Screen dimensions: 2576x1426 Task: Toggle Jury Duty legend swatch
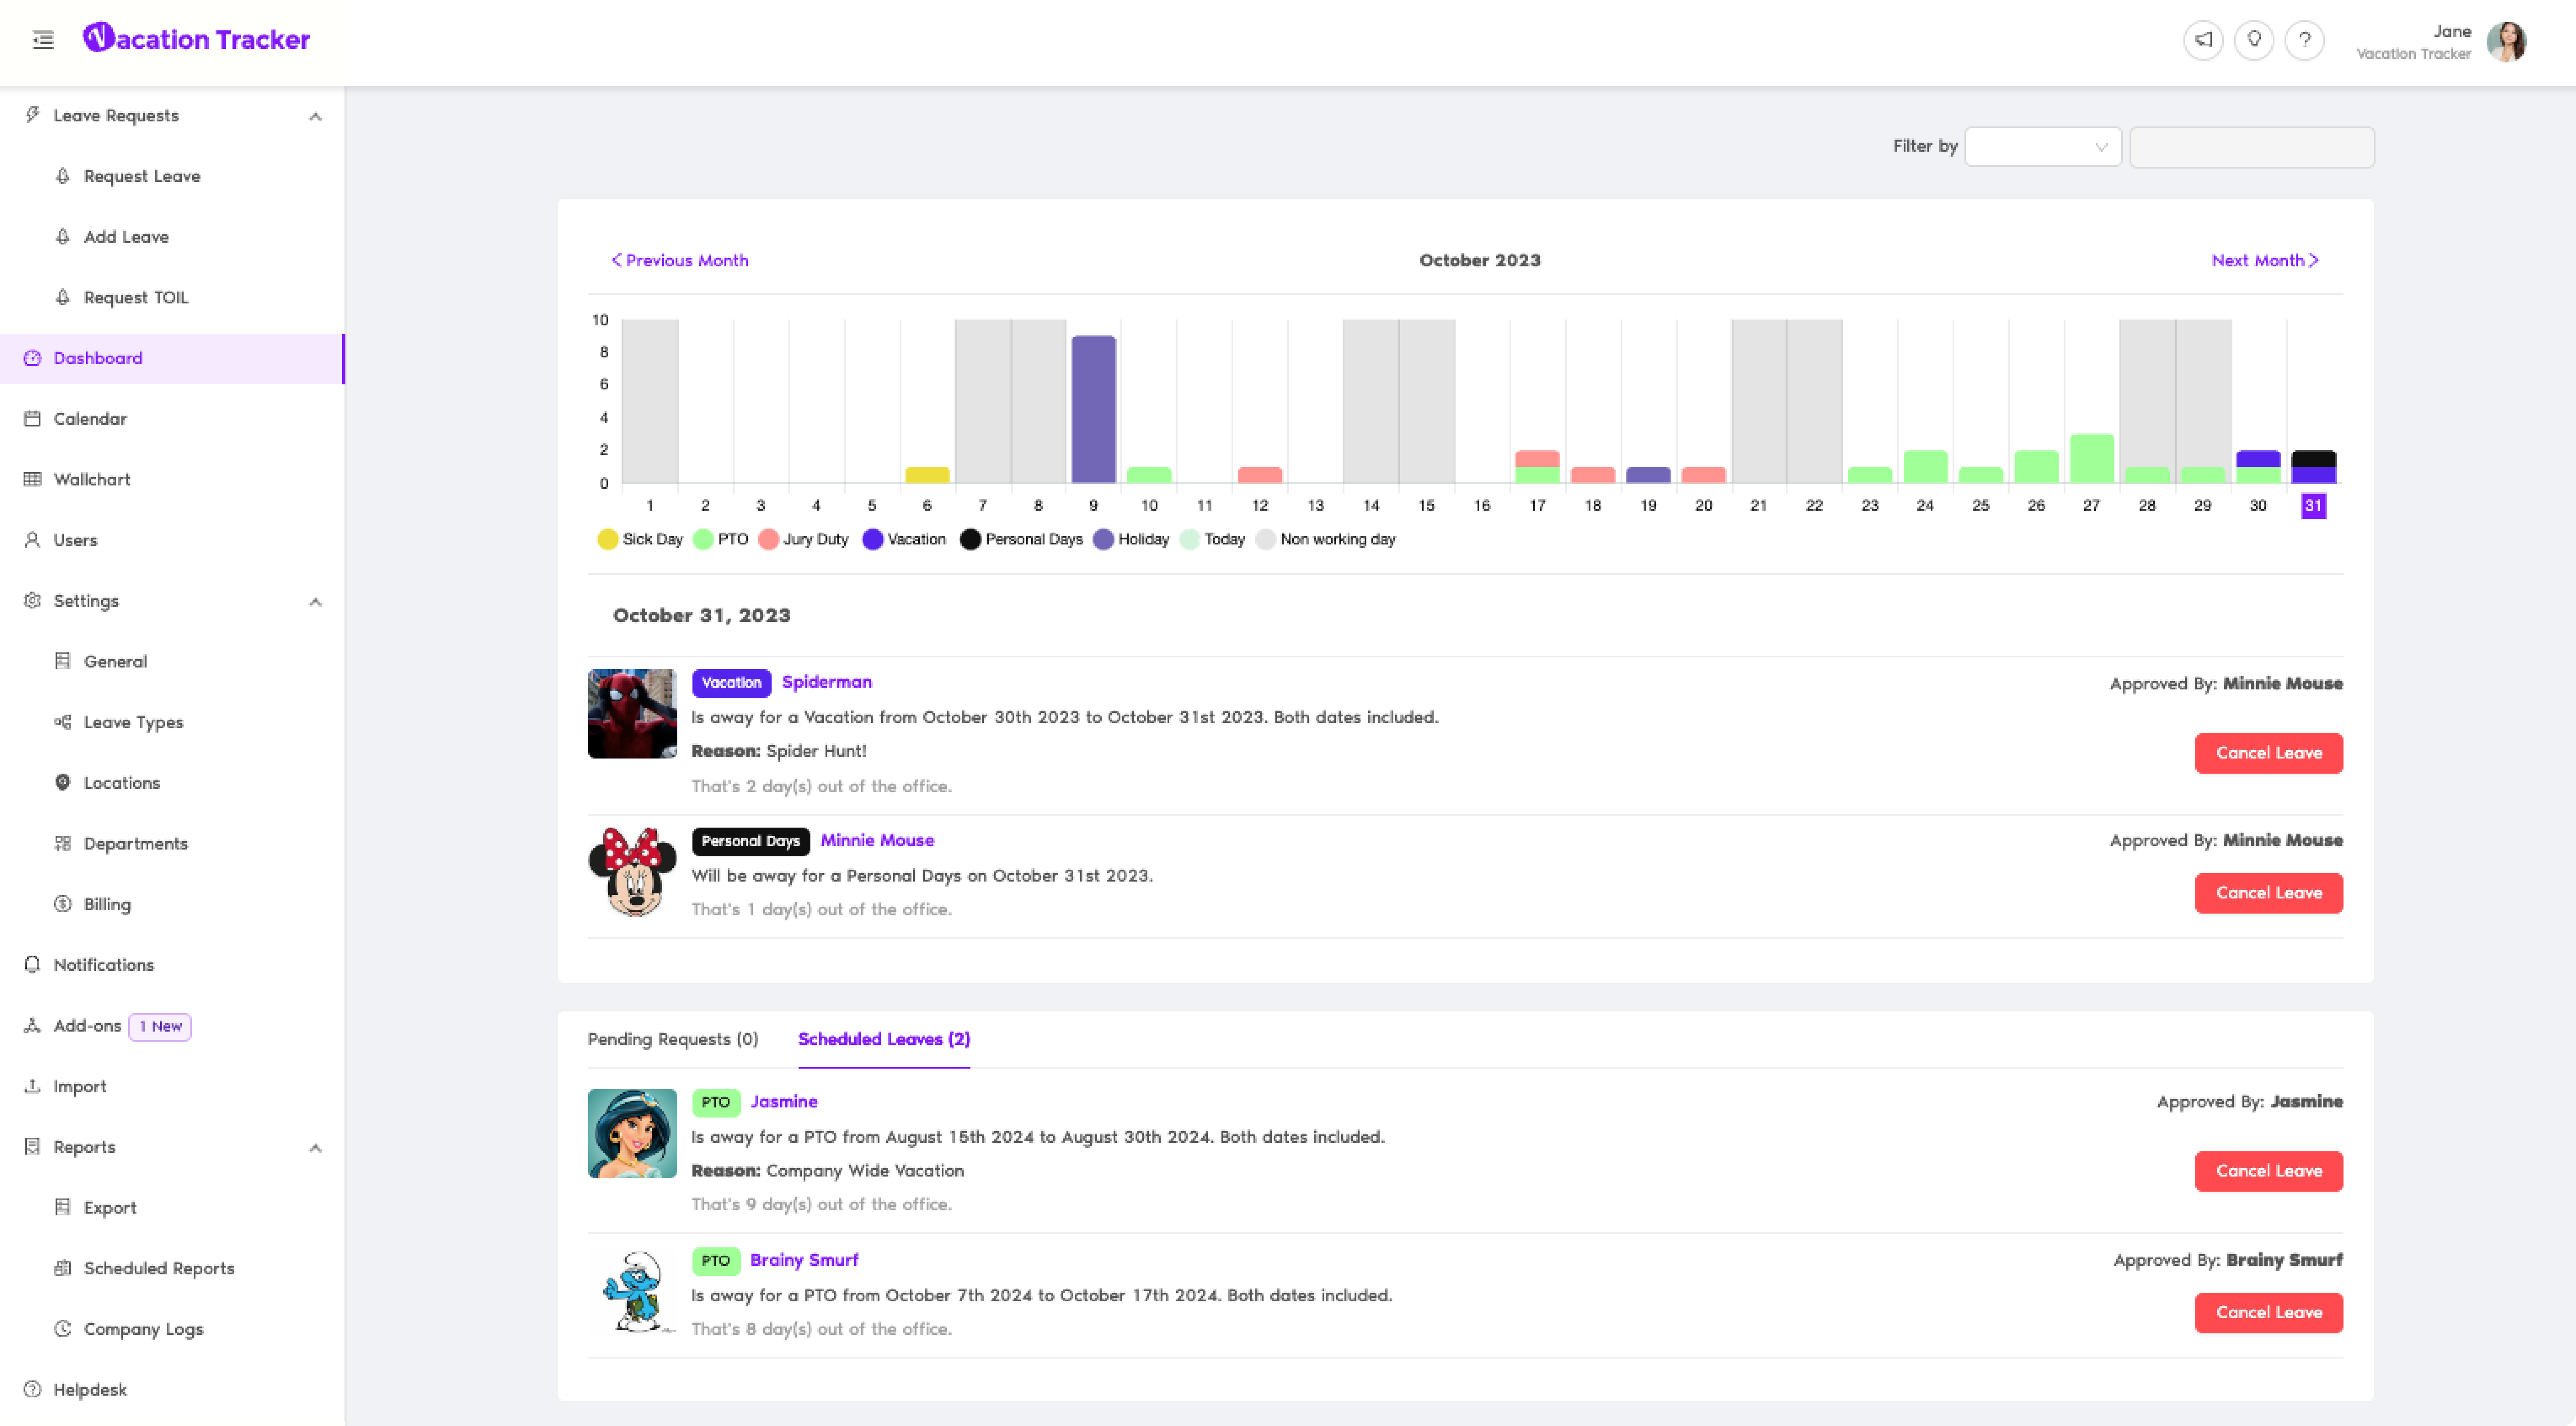[768, 539]
